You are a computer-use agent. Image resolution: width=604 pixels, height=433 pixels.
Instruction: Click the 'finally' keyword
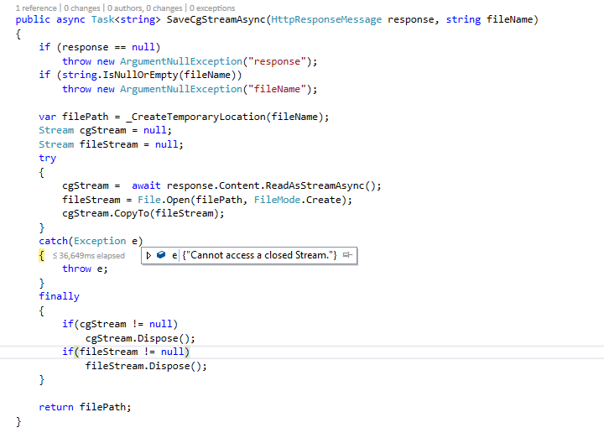click(x=59, y=296)
